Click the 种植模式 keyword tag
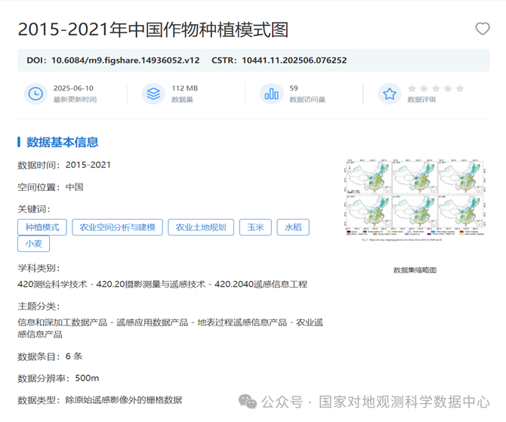The height and width of the screenshot is (422, 506). [42, 227]
